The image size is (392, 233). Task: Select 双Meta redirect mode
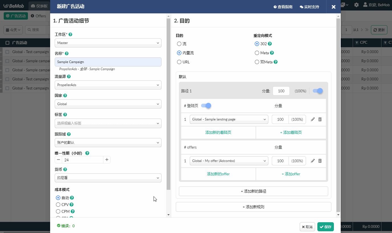257,62
